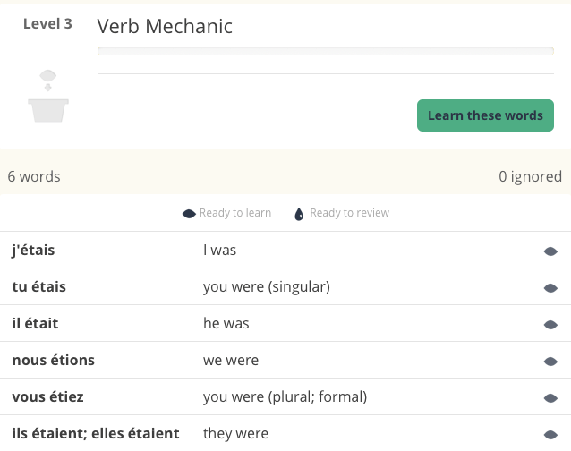Click the seed icon for "nous étions"
Screen dimensions: 571x451
coord(550,361)
